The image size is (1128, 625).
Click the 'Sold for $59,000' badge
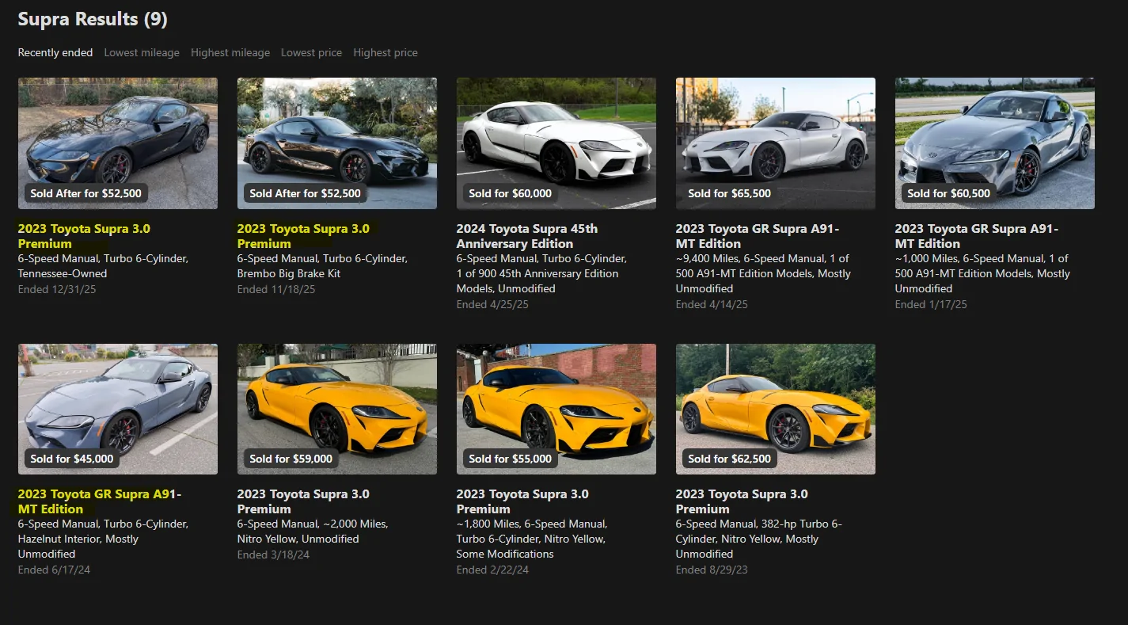[291, 459]
